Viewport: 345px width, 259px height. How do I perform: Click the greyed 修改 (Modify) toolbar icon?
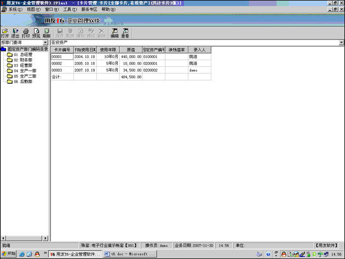coord(91,33)
